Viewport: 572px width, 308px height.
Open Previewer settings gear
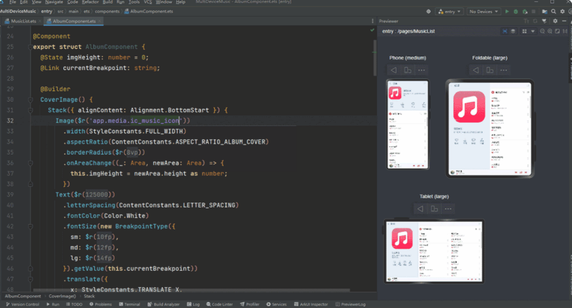pos(555,21)
